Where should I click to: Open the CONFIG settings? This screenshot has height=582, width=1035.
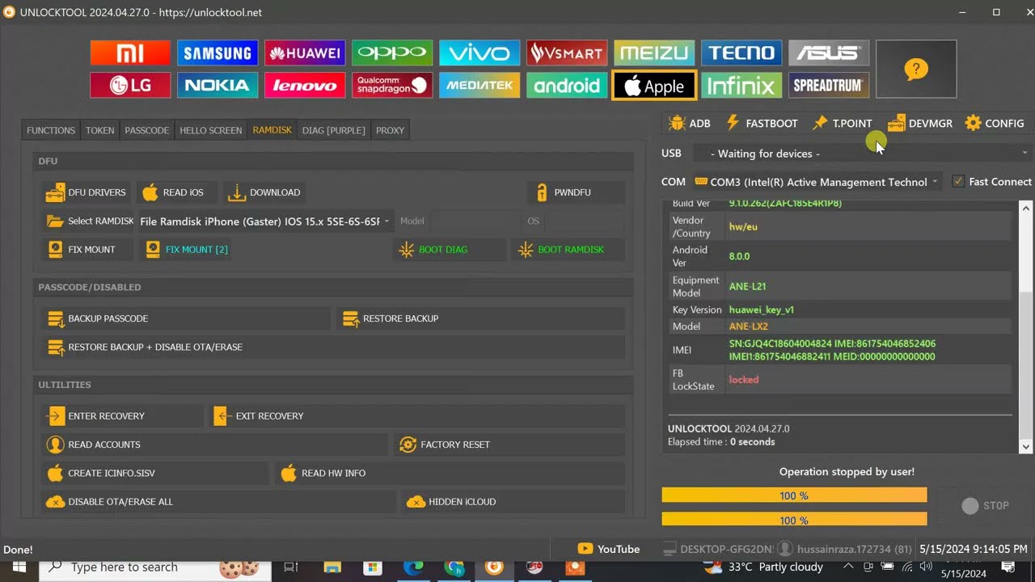tap(995, 124)
